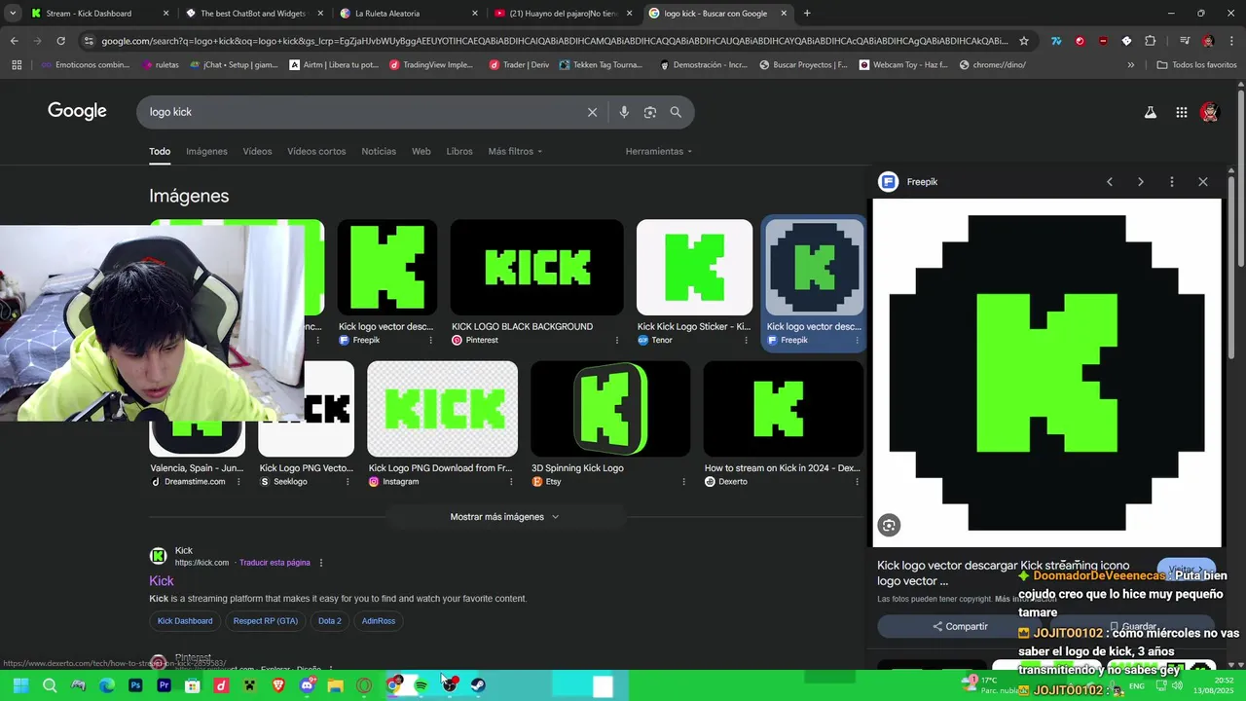This screenshot has height=701, width=1246.
Task: Open the Chrome three-dot menu
Action: (x=1230, y=41)
